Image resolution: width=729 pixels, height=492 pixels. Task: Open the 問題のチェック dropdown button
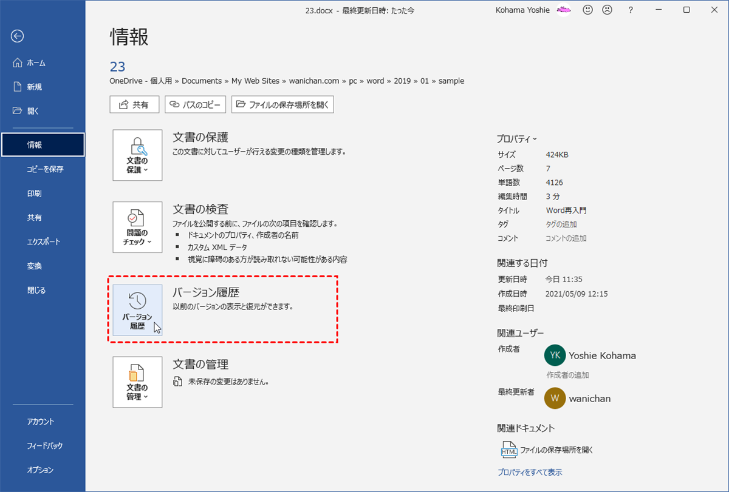tap(137, 227)
